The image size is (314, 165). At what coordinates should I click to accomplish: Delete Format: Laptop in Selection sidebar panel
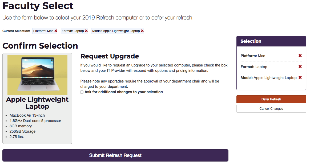pyautogui.click(x=300, y=66)
